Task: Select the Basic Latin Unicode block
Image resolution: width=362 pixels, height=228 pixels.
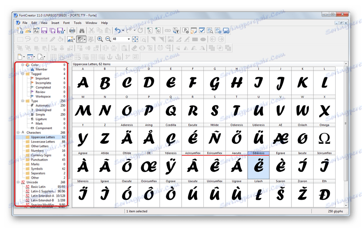Action: click(38, 187)
